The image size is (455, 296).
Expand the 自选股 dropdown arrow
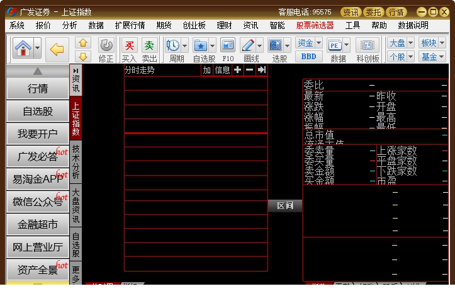(213, 45)
